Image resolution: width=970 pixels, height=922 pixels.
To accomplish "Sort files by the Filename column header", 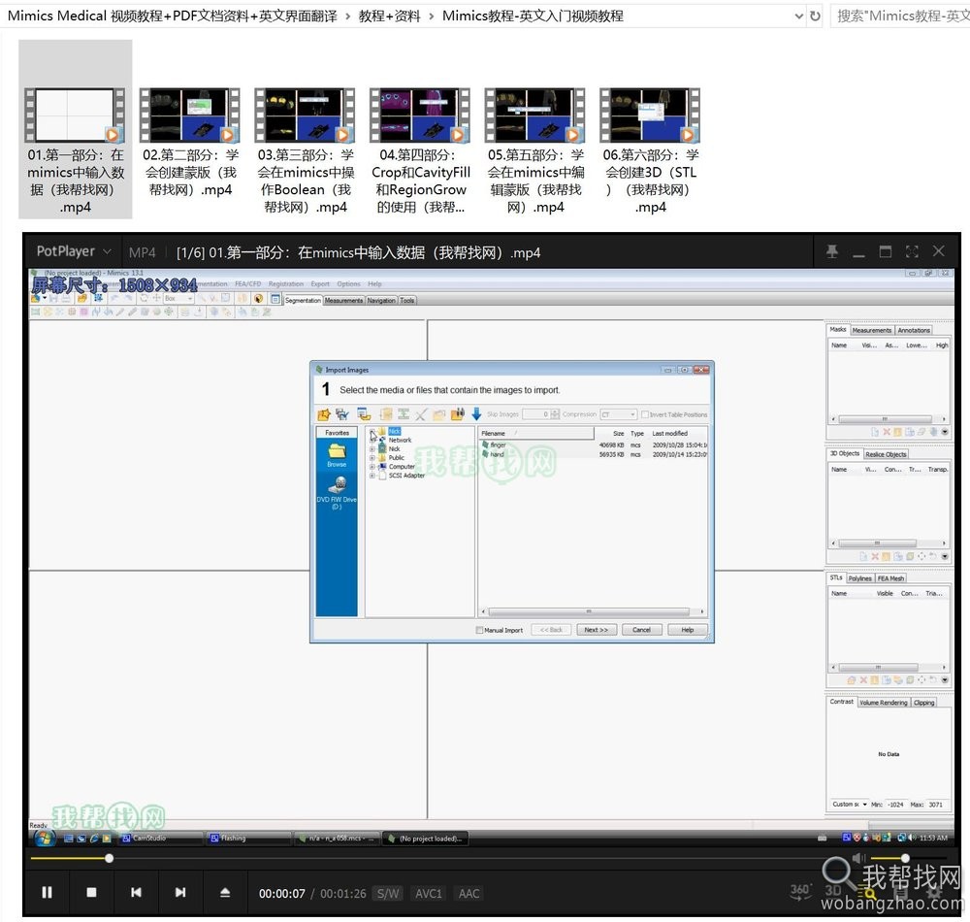I will [536, 433].
